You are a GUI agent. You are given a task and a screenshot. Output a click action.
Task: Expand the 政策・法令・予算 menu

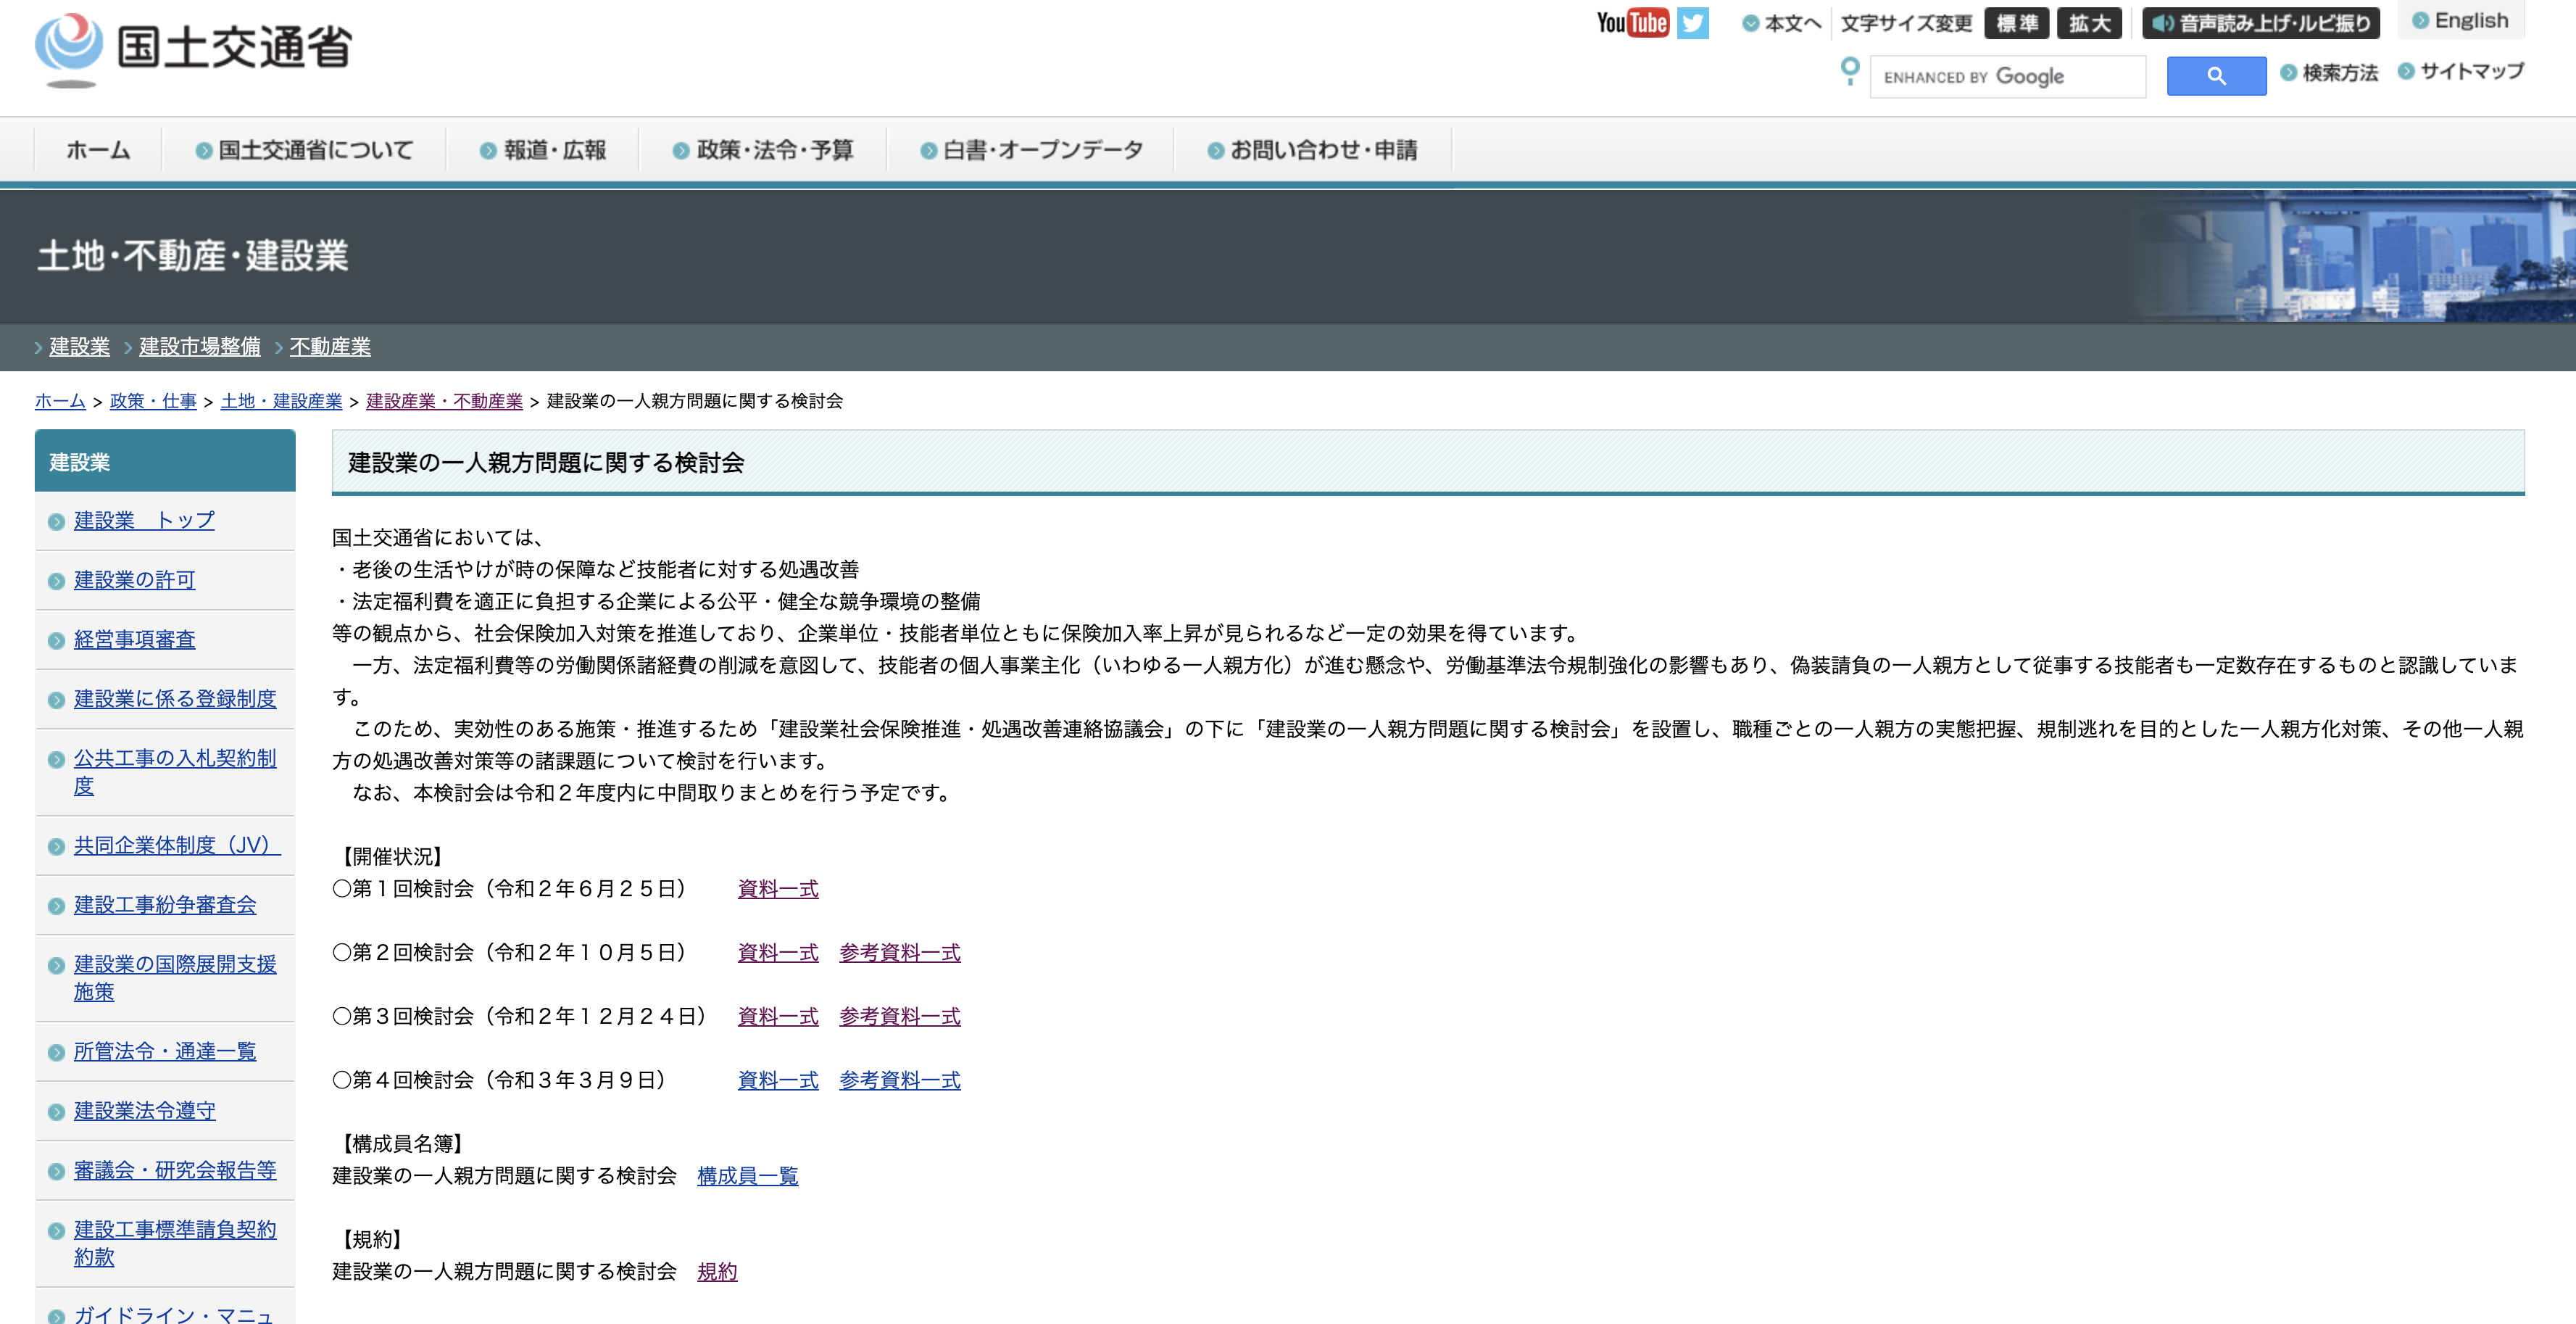pyautogui.click(x=763, y=150)
